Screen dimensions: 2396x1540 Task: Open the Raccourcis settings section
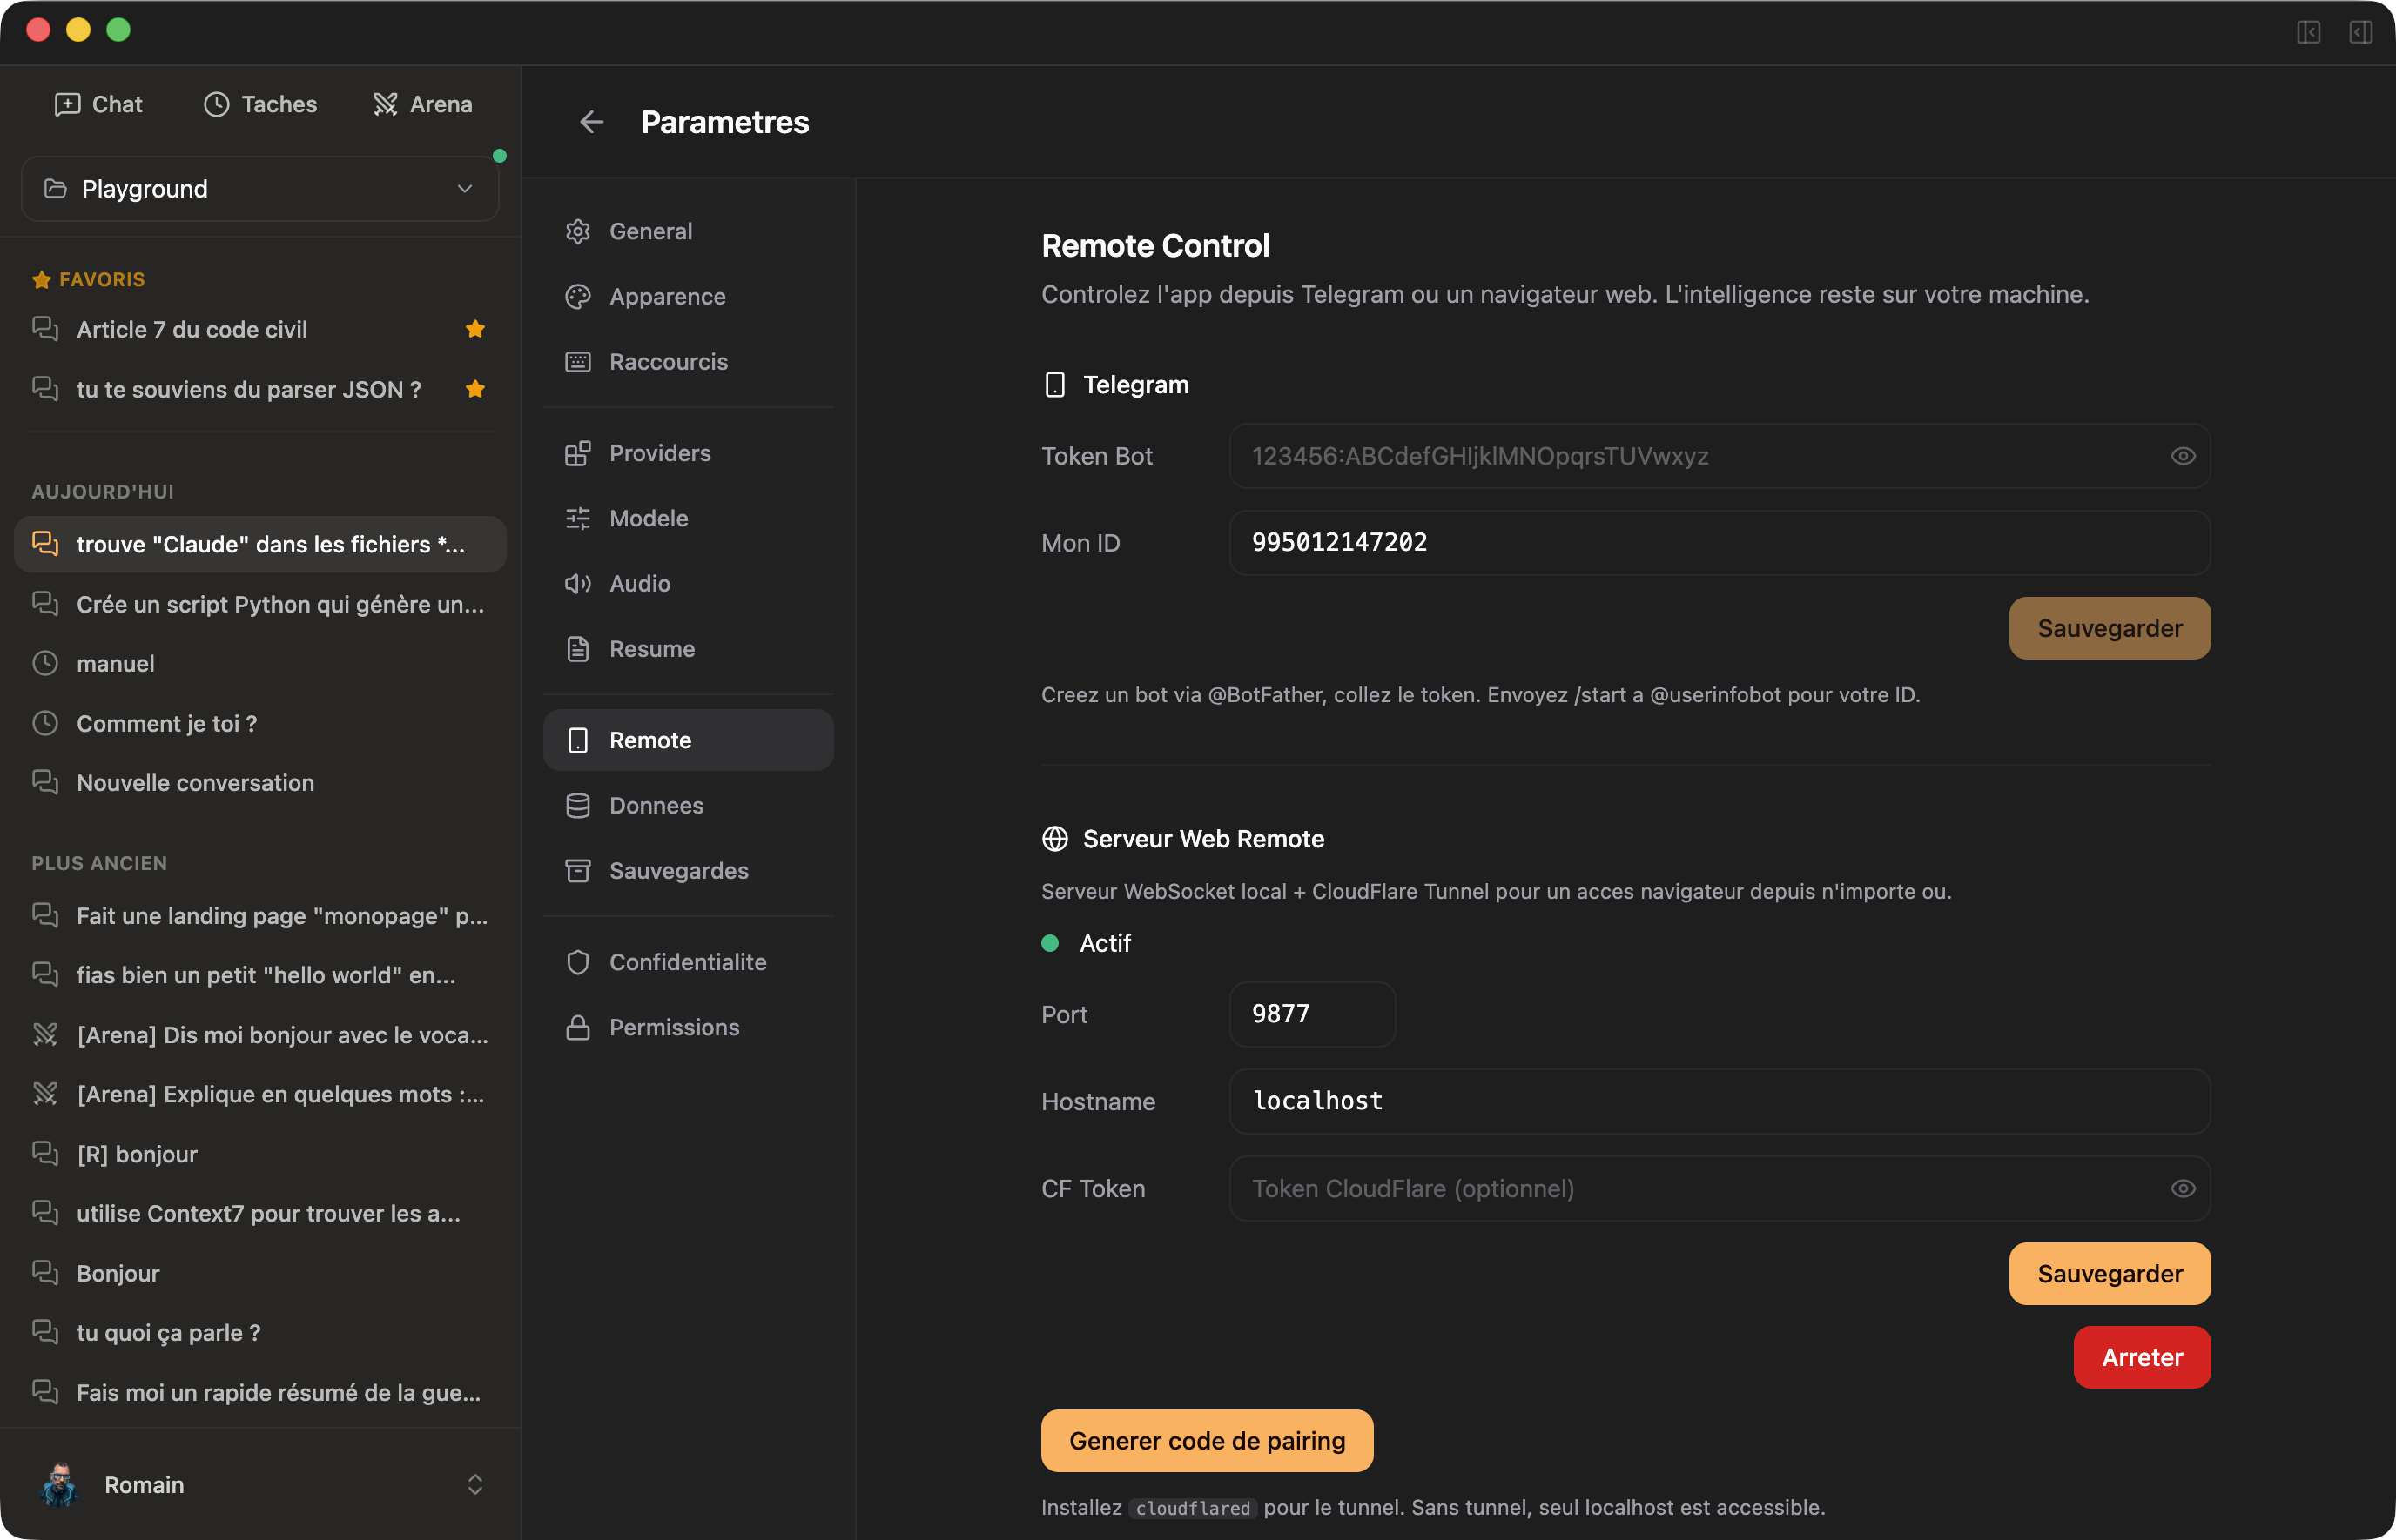click(x=667, y=361)
